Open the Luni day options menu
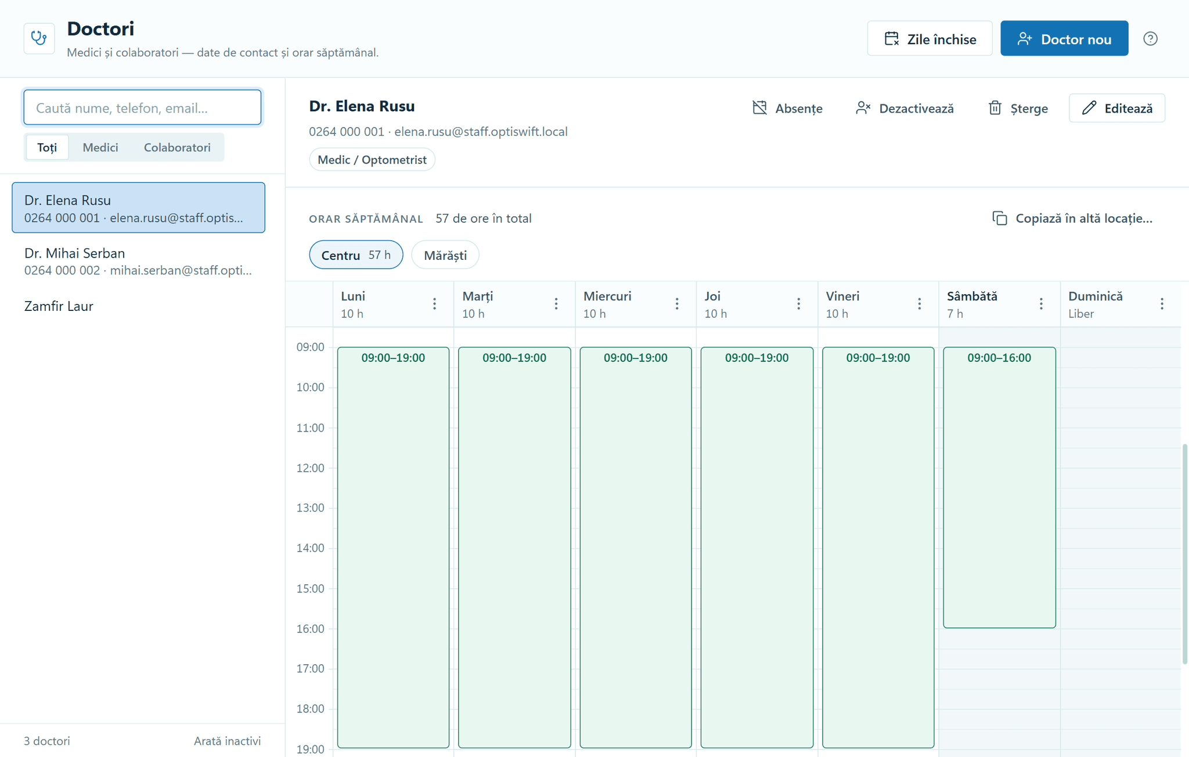The height and width of the screenshot is (757, 1189). (x=434, y=304)
